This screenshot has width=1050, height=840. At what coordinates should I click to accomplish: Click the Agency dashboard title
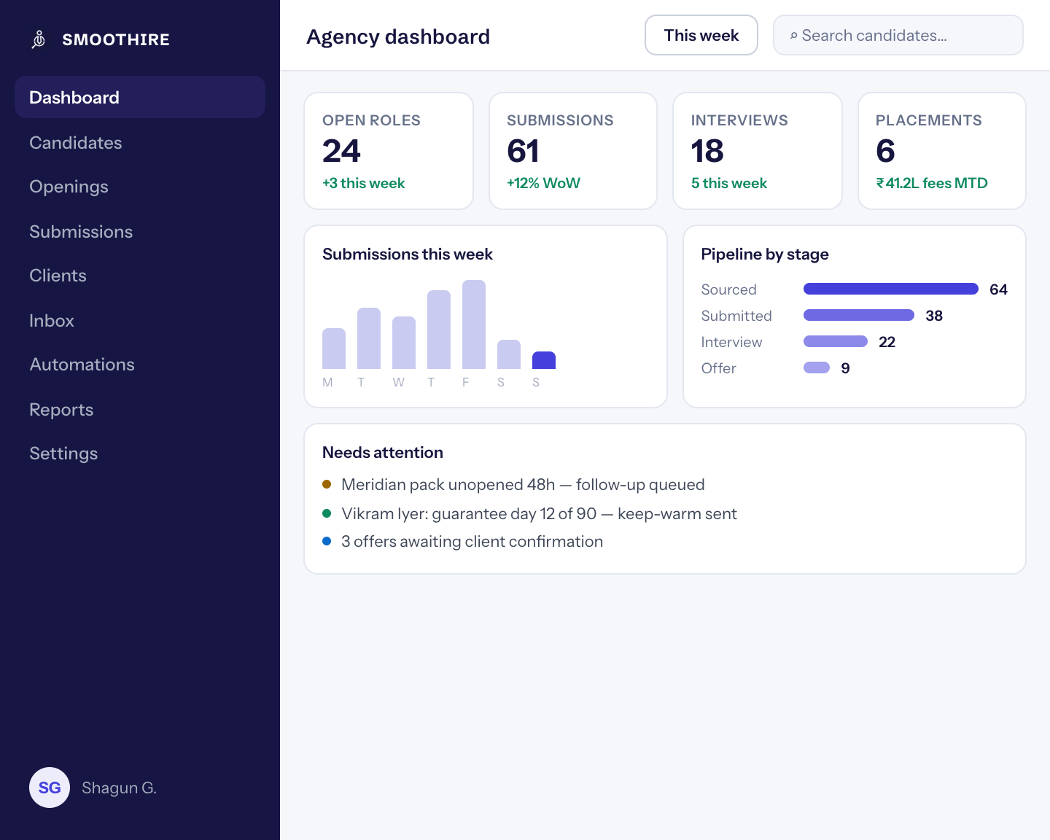398,36
